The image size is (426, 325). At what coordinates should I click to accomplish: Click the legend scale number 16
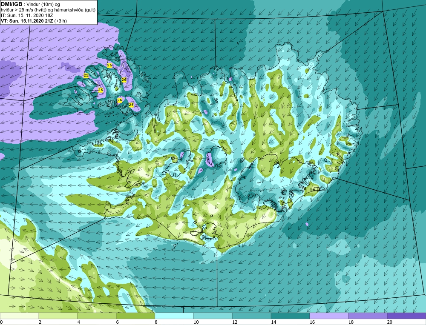312,322
